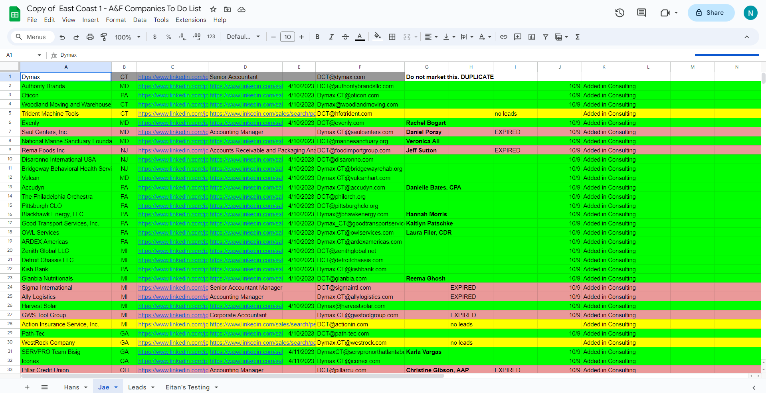Click the horizontal scrollbar
Image resolution: width=766 pixels, height=393 pixels.
(232, 376)
